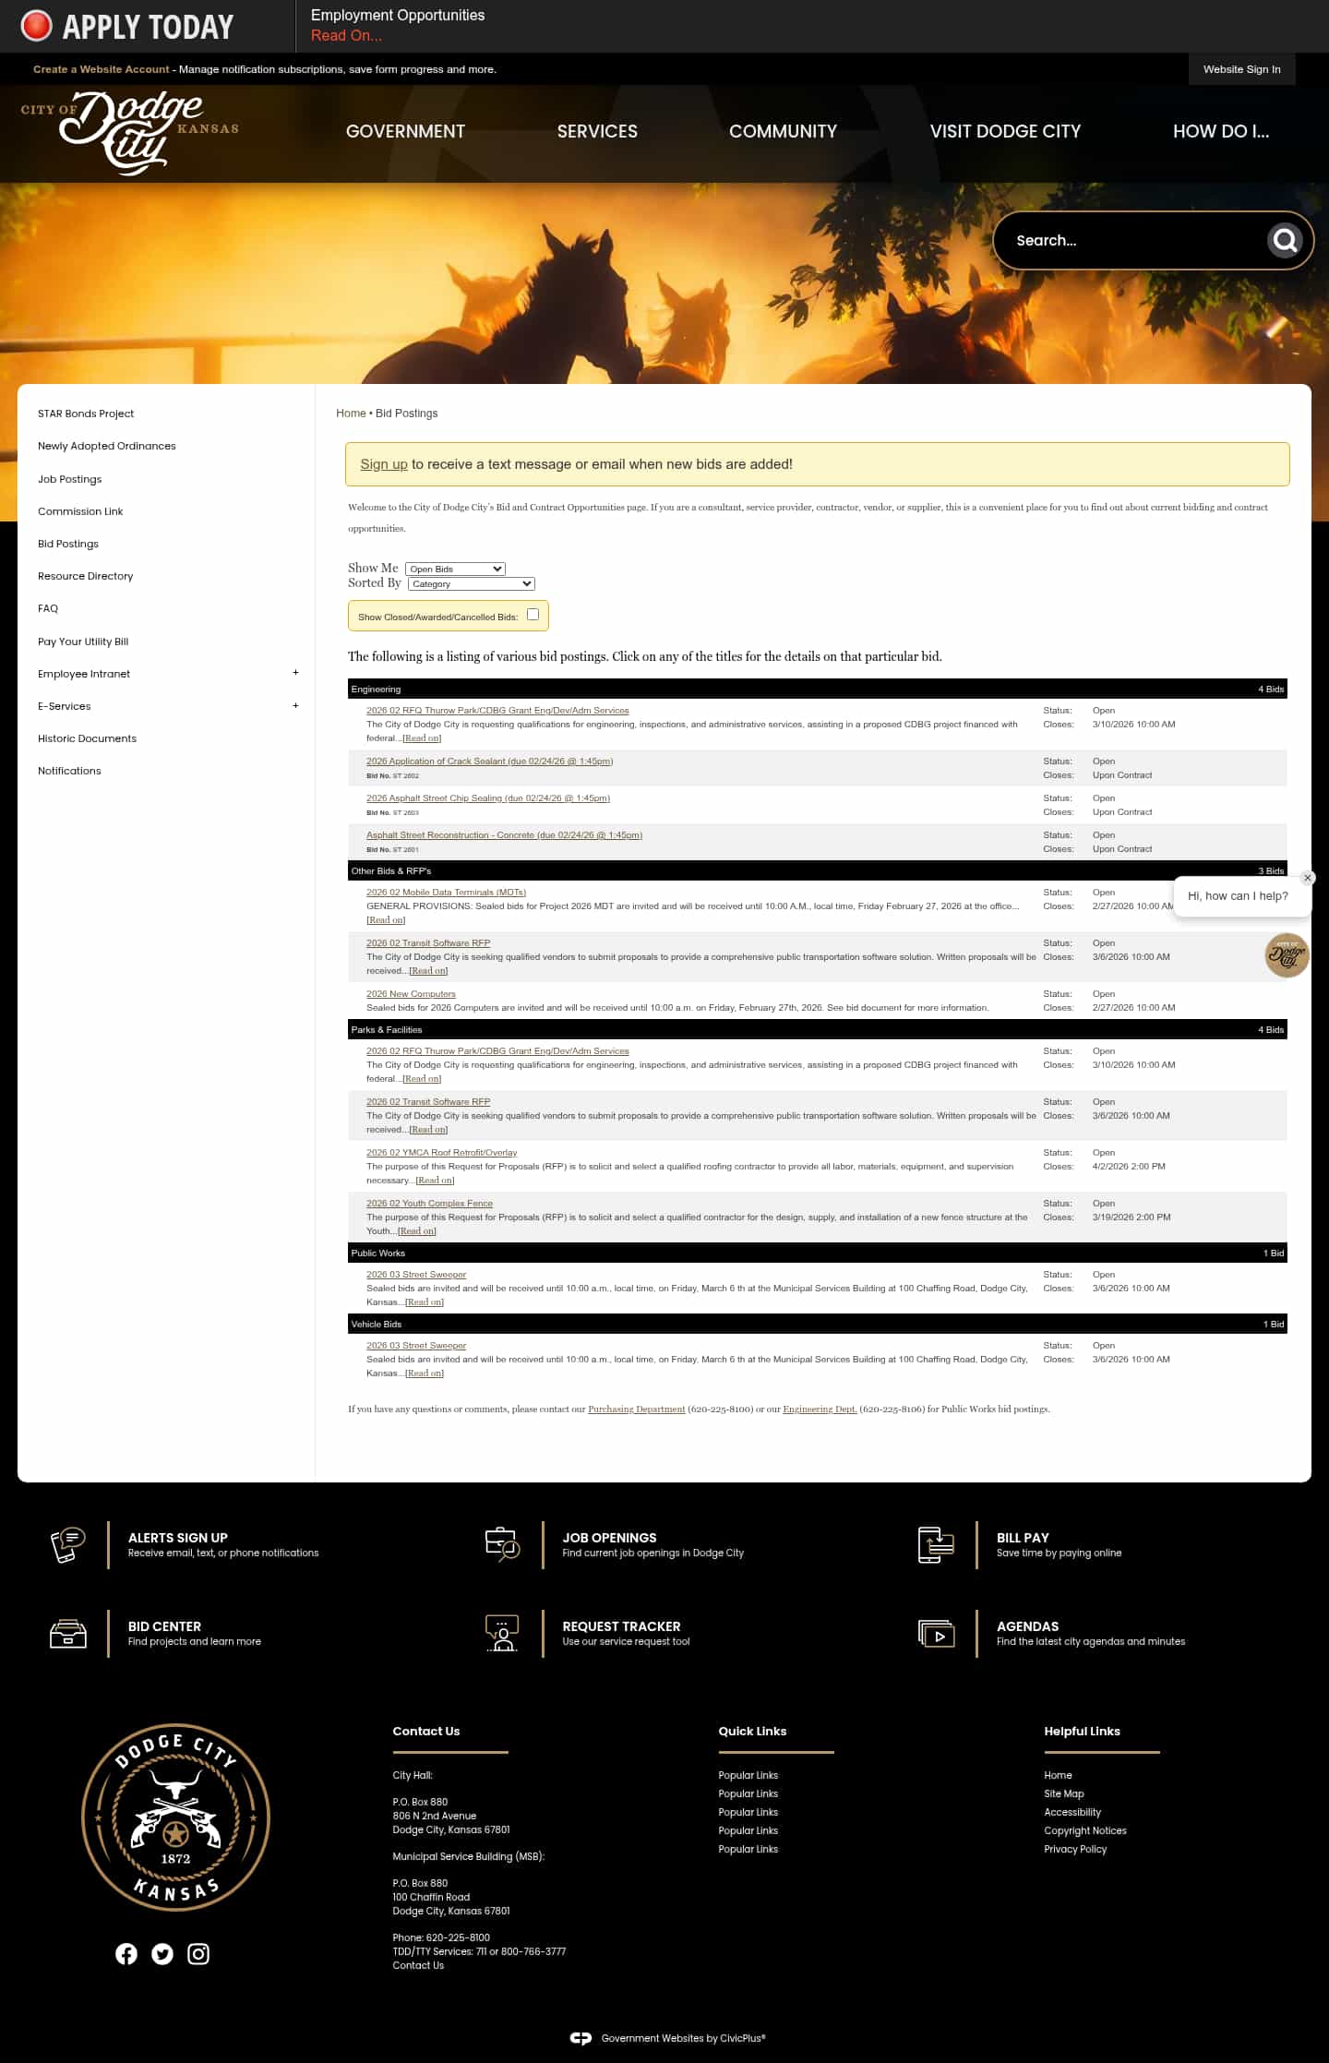Image resolution: width=1329 pixels, height=2063 pixels.
Task: Open the Site Map footer link
Action: 1064,1793
